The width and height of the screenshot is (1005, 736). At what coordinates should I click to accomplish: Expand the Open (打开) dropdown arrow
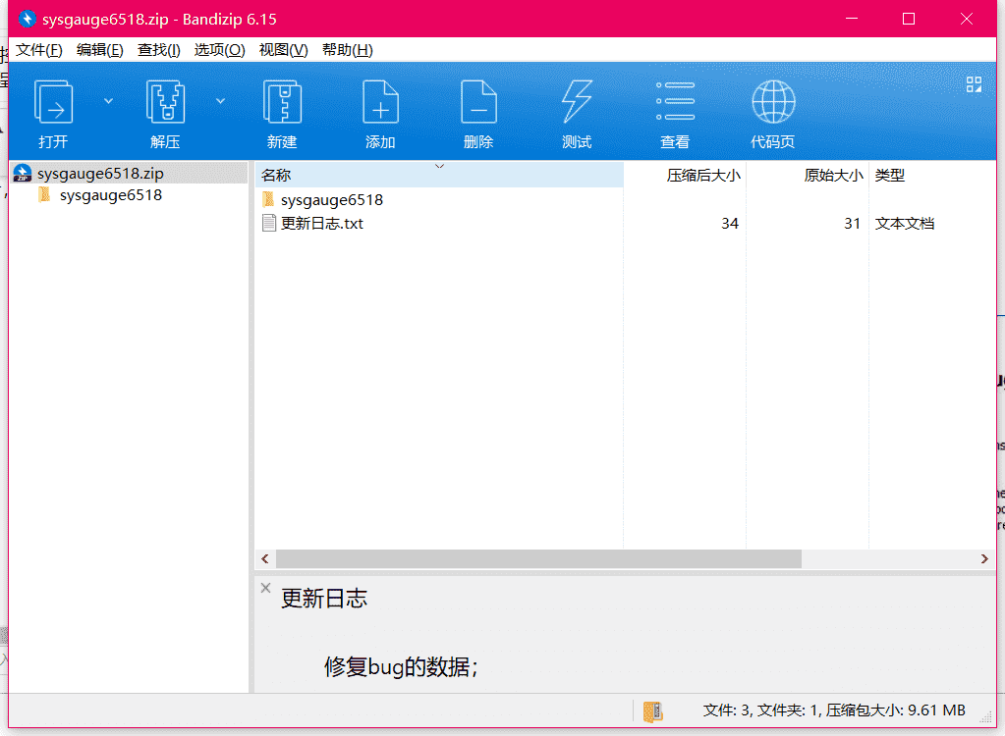[108, 101]
